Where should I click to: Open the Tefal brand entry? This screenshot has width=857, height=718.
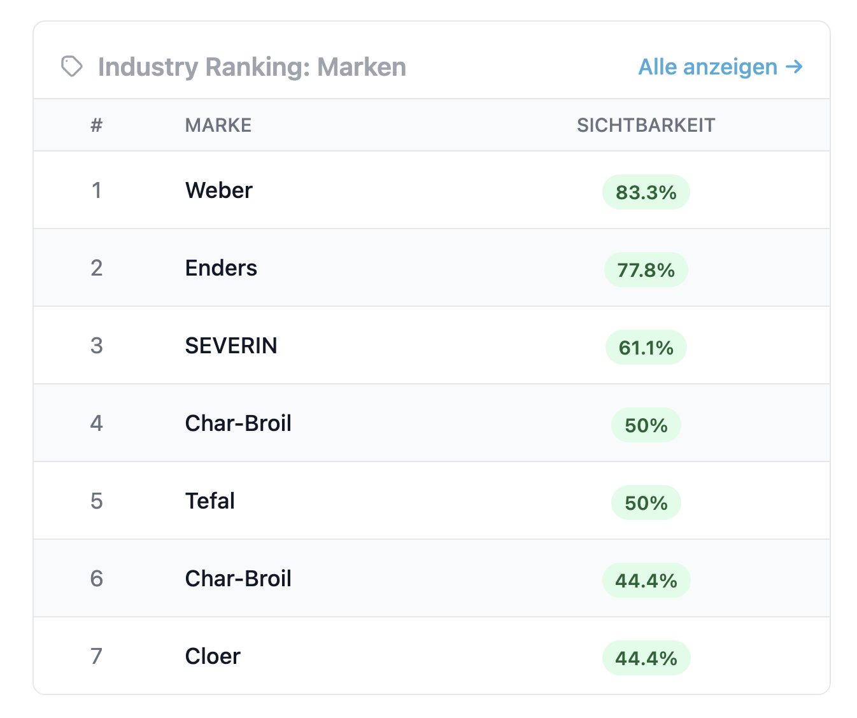[210, 501]
